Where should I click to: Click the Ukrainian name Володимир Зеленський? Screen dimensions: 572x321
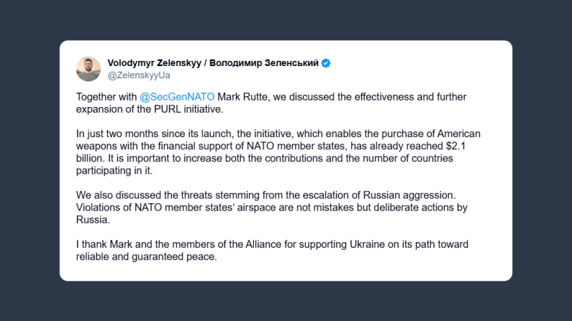[262, 63]
